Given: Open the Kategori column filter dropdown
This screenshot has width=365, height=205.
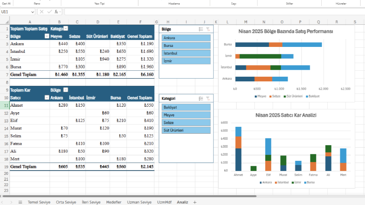Looking at the screenshot, I should pyautogui.click(x=66, y=28).
